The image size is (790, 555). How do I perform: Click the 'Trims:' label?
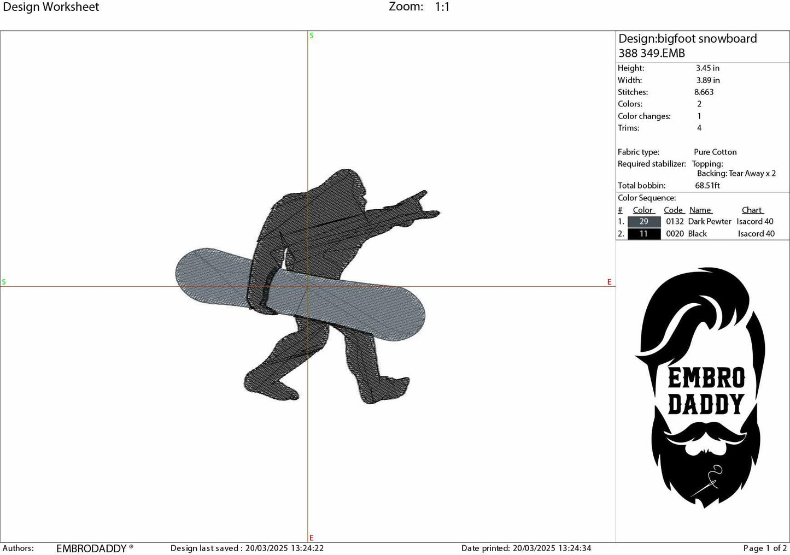click(x=628, y=128)
